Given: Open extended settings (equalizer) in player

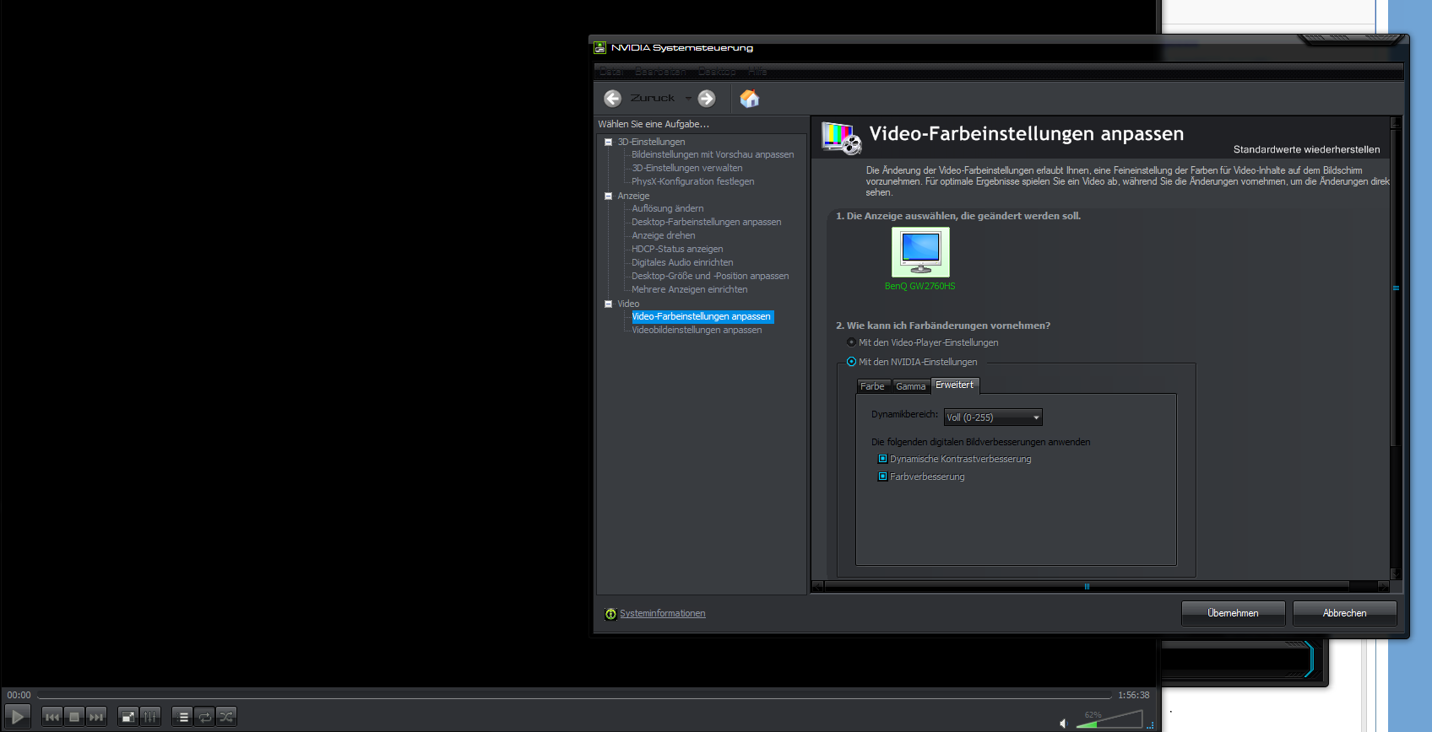Looking at the screenshot, I should (150, 717).
